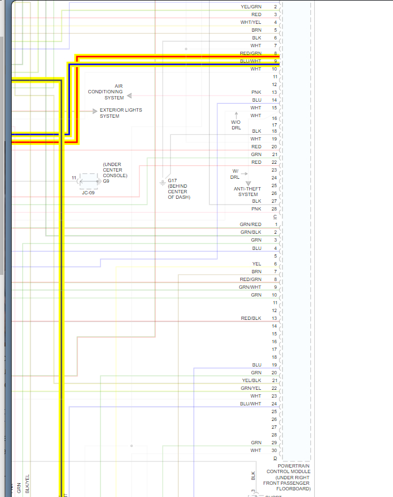Click the AIR CONDITIONING SYSTEM label
The image size is (393, 497).
[x=105, y=92]
